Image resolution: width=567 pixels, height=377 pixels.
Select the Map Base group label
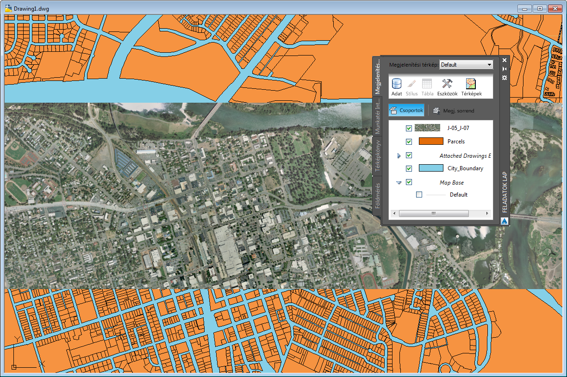click(x=452, y=183)
